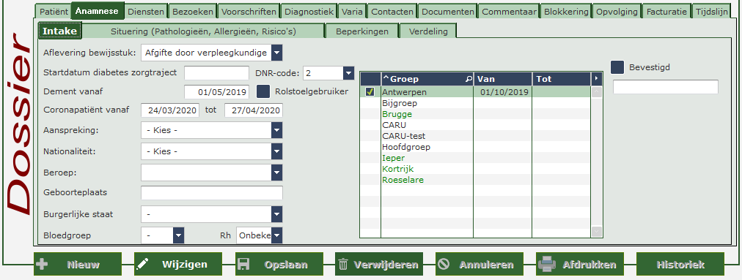Open the Bloedgroep dropdown

178,235
